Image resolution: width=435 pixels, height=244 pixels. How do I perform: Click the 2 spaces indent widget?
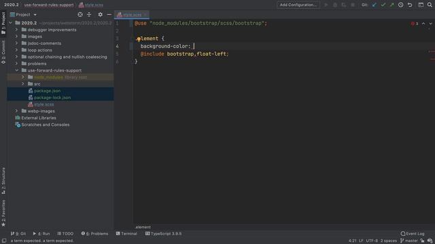coord(388,241)
